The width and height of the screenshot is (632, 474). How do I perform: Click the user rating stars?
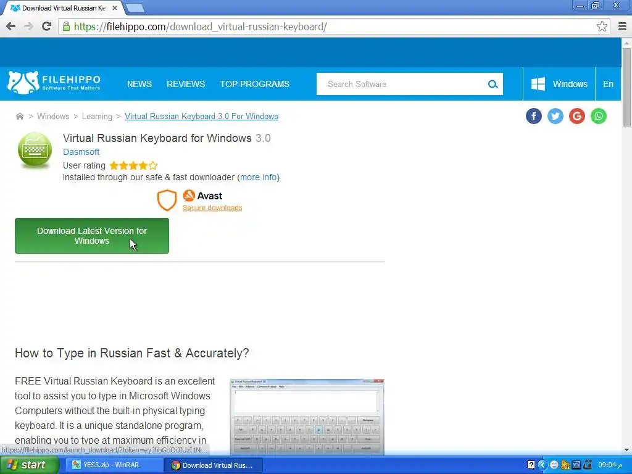point(133,165)
